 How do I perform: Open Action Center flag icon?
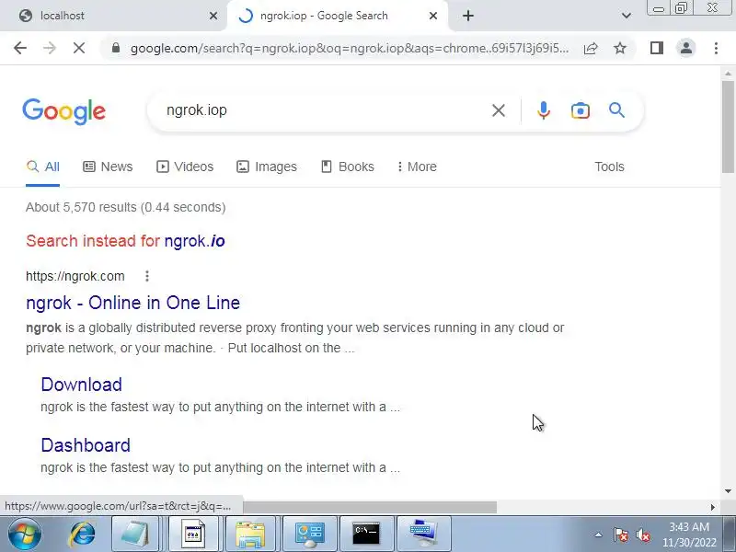620,535
